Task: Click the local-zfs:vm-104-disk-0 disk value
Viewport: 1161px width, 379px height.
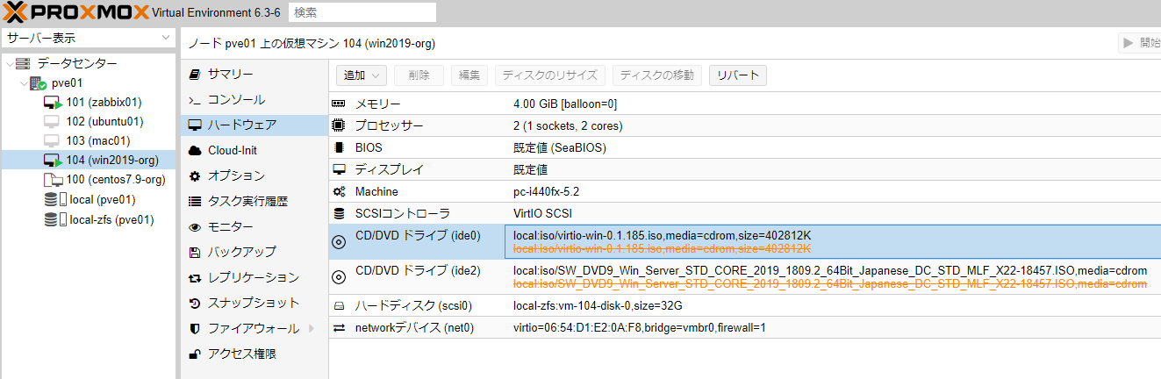Action: 598,306
